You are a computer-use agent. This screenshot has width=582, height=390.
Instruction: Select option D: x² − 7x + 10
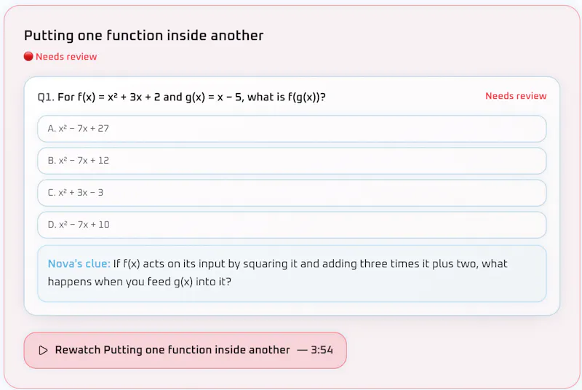pyautogui.click(x=292, y=225)
